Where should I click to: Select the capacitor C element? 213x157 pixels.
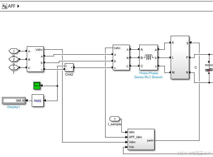tap(209, 68)
